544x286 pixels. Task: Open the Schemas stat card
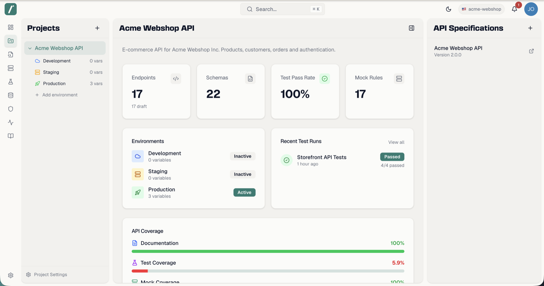[x=231, y=91]
